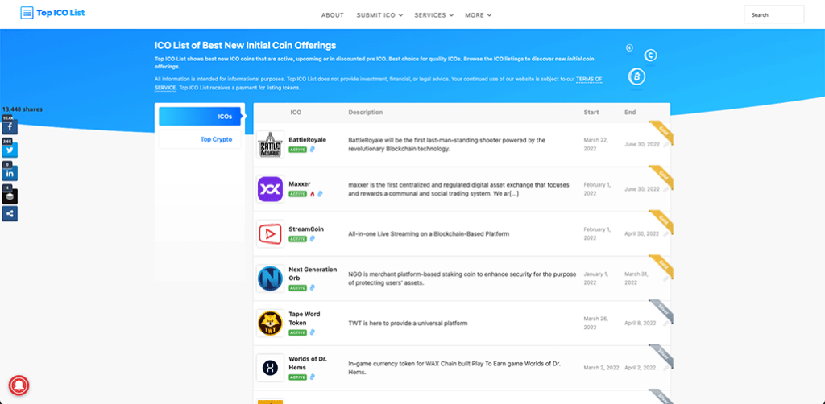
Task: Switch to the Top Crypto tab
Action: click(216, 139)
